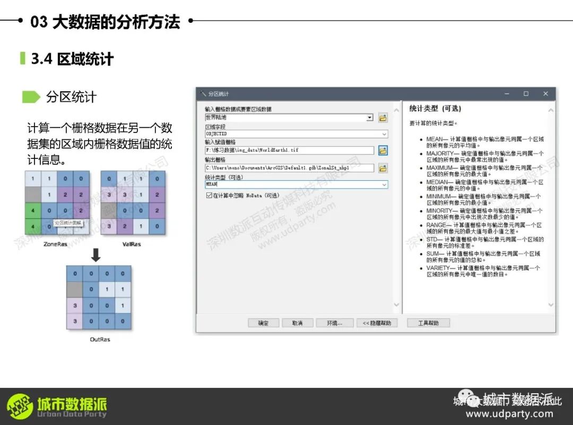This screenshot has width=573, height=425.
Task: Click the OutRas grid illustration
Action: coord(99,298)
